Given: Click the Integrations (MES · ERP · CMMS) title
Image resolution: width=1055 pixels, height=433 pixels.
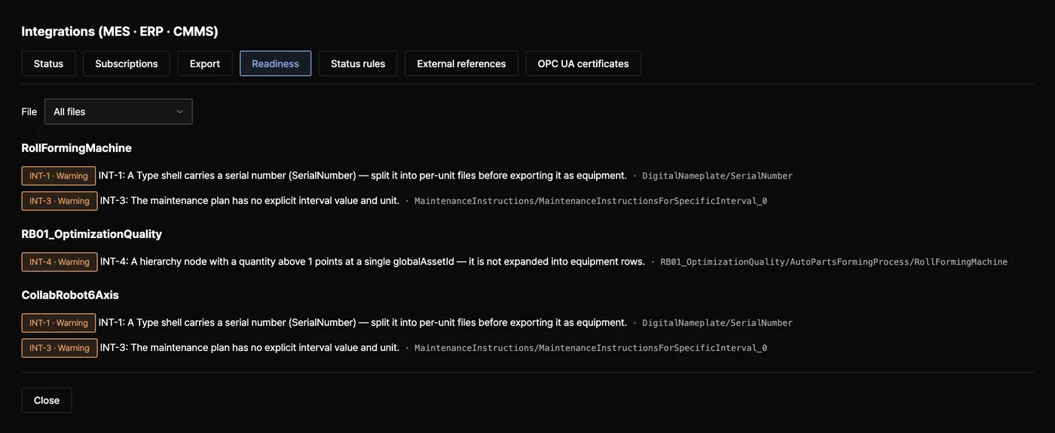Looking at the screenshot, I should click(x=120, y=32).
